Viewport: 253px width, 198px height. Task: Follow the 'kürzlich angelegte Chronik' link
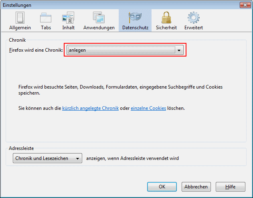[x=90, y=108]
